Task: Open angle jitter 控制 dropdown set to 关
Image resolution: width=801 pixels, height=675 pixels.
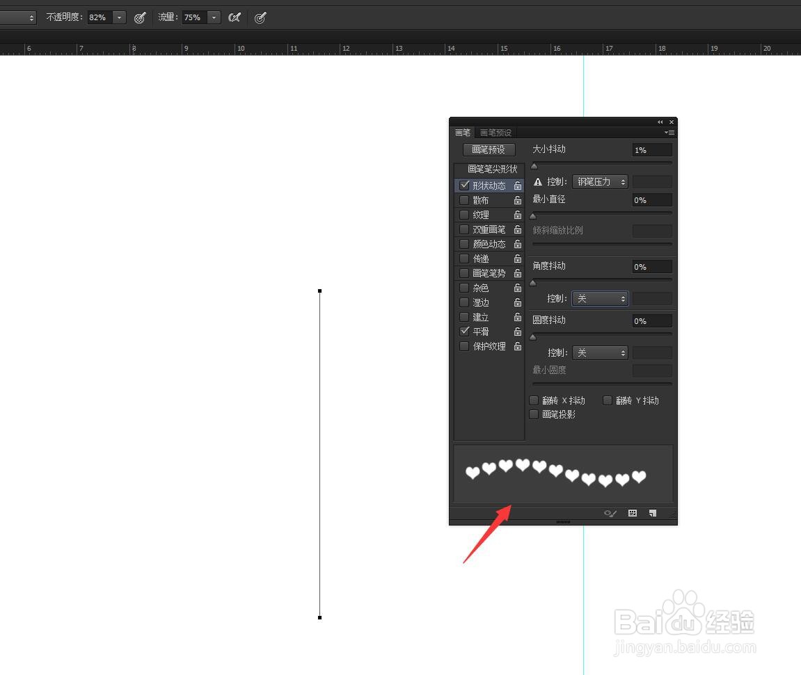Action: [x=600, y=298]
